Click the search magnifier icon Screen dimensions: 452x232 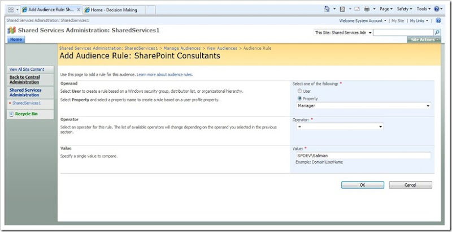pyautogui.click(x=437, y=33)
